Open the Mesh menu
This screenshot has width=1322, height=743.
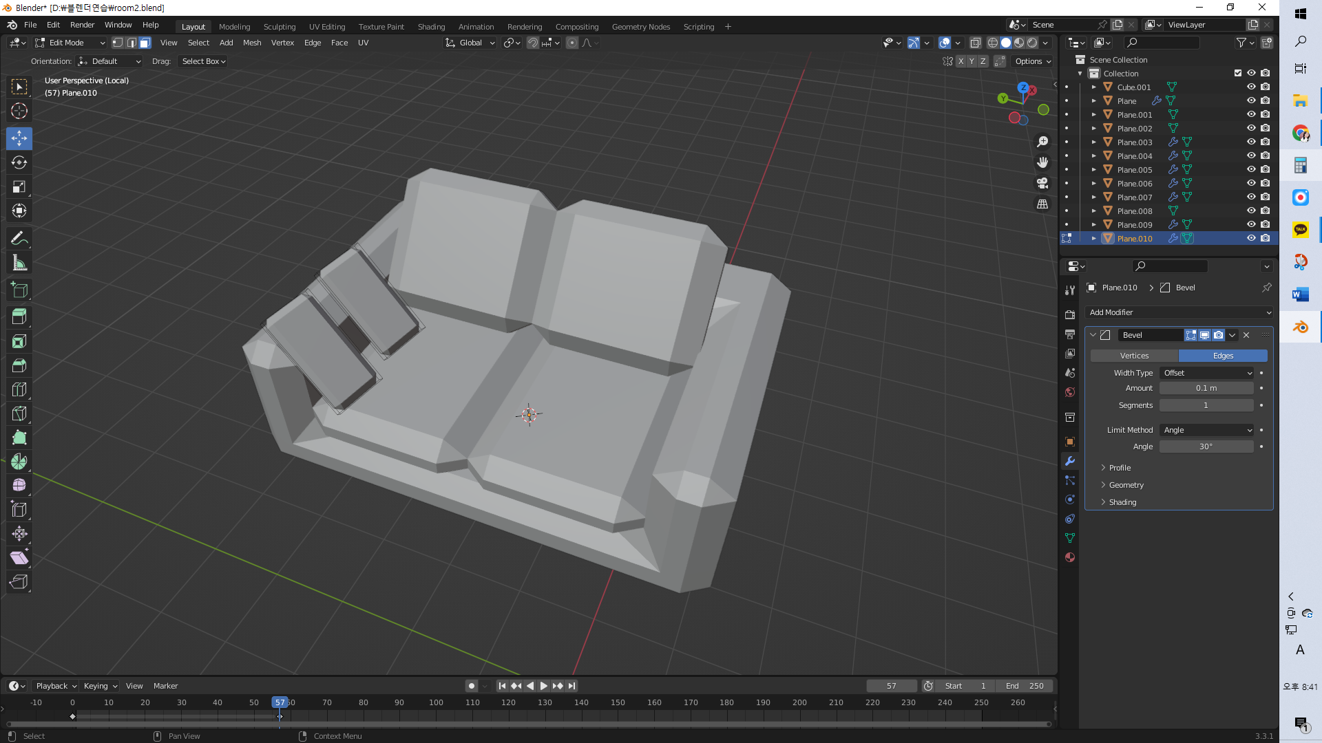(x=252, y=43)
